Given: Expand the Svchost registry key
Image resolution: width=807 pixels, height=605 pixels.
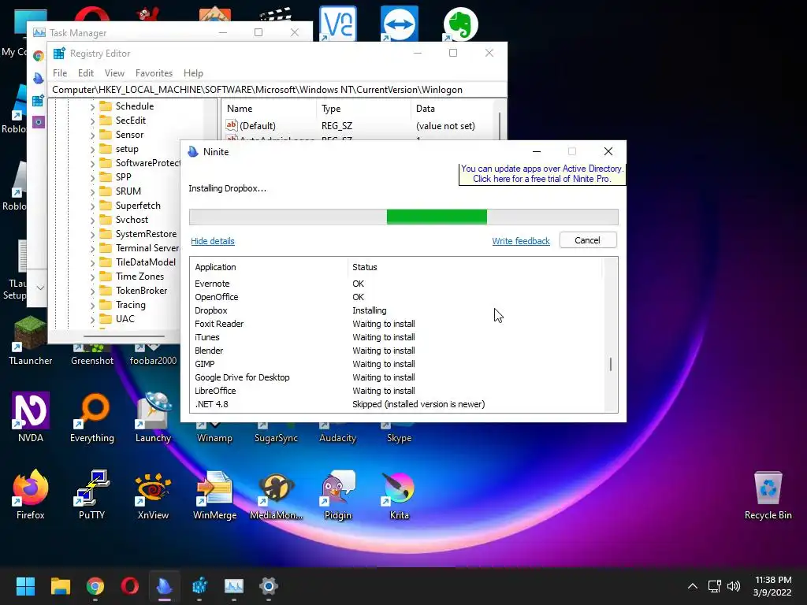Looking at the screenshot, I should [93, 221].
